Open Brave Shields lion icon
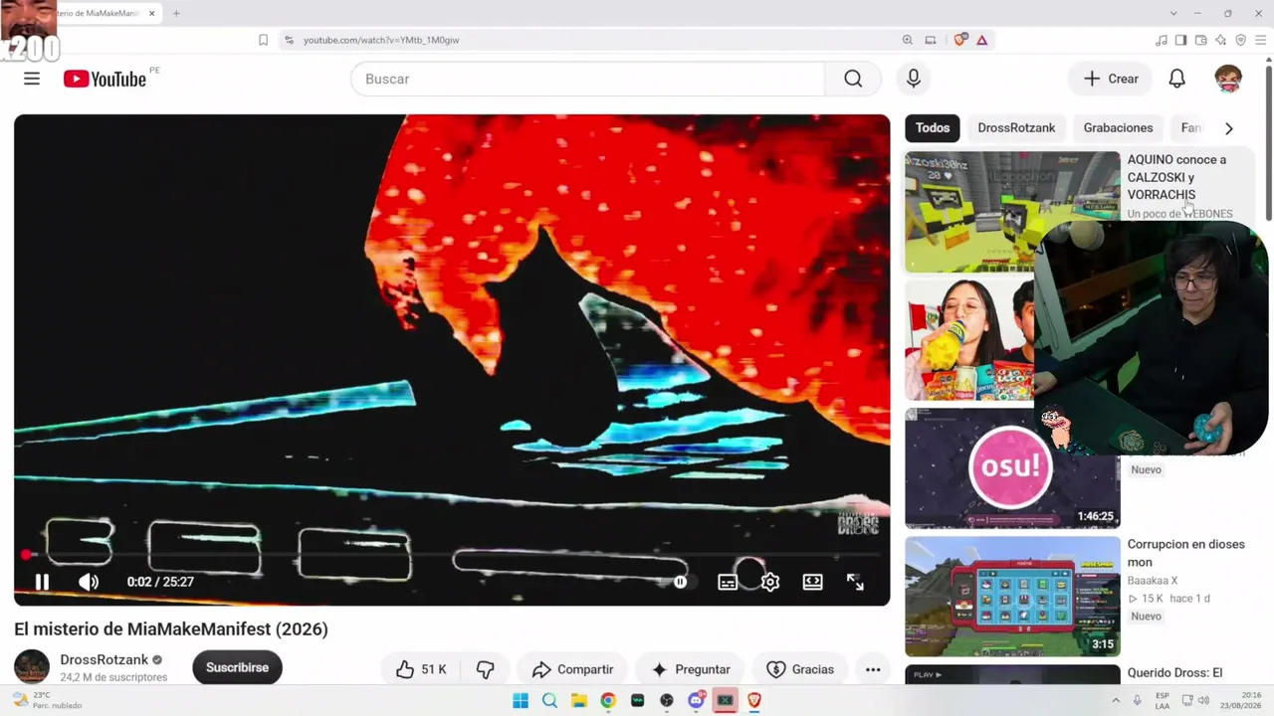Screen dimensions: 1274x716 point(959,40)
